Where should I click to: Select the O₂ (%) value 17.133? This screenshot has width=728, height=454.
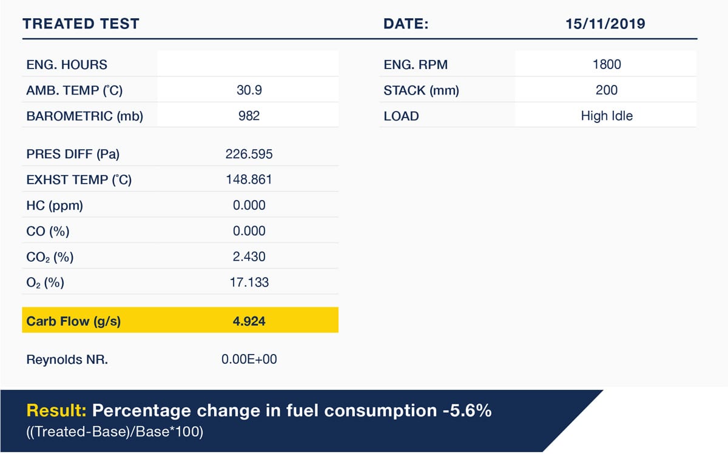coord(249,282)
